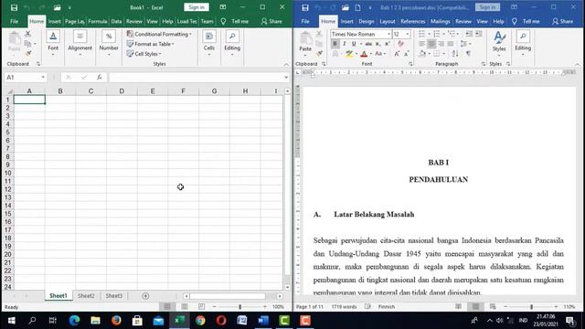585x329 pixels.
Task: Click the Text Highlight Color button in Word
Action: (x=349, y=54)
